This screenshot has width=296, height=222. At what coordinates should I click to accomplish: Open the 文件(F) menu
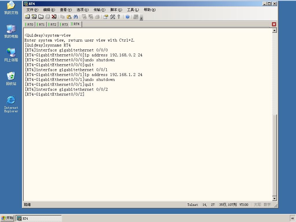tap(32, 10)
